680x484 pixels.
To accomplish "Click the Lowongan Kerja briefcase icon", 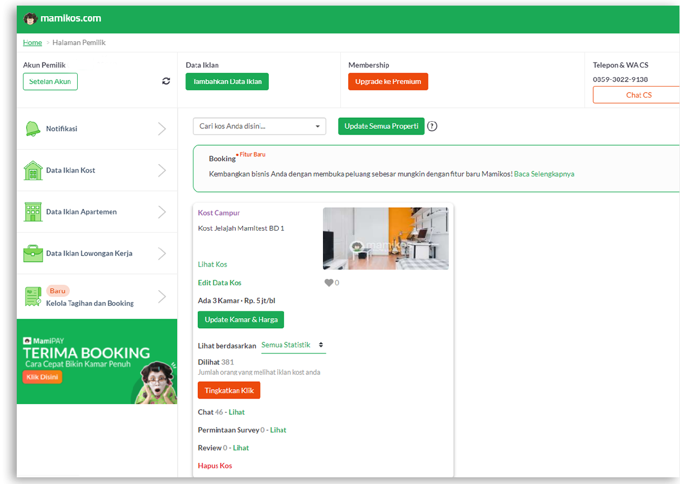I will click(x=33, y=253).
